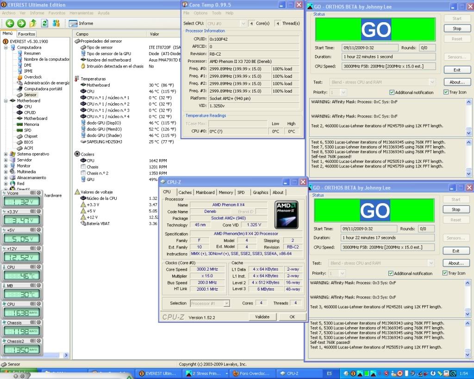Image resolution: width=474 pixels, height=379 pixels.
Task: Click scroll-right arrow of EVEREST tree scrollbar
Action: [x=66, y=355]
